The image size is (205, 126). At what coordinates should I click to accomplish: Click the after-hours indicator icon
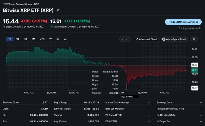pyautogui.click(x=52, y=27)
